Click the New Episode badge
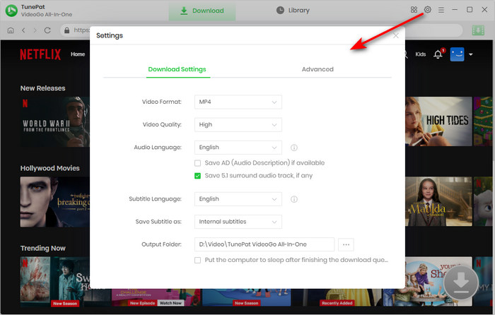 tap(142, 303)
